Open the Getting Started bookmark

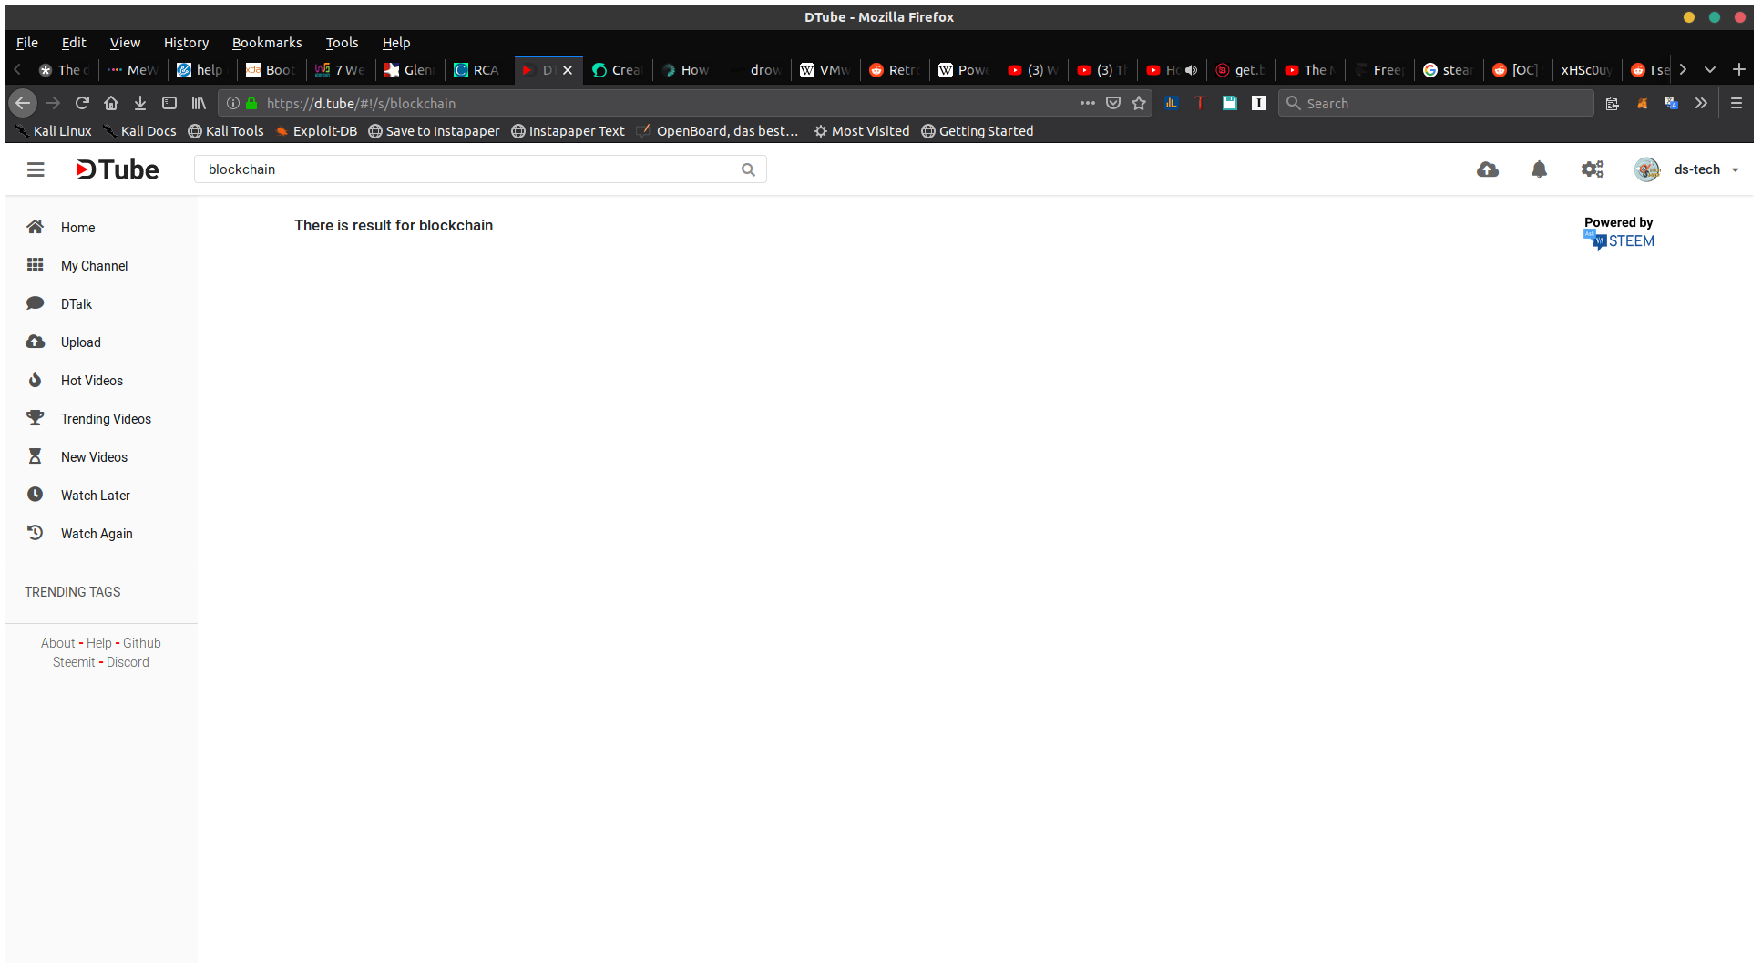coord(978,131)
